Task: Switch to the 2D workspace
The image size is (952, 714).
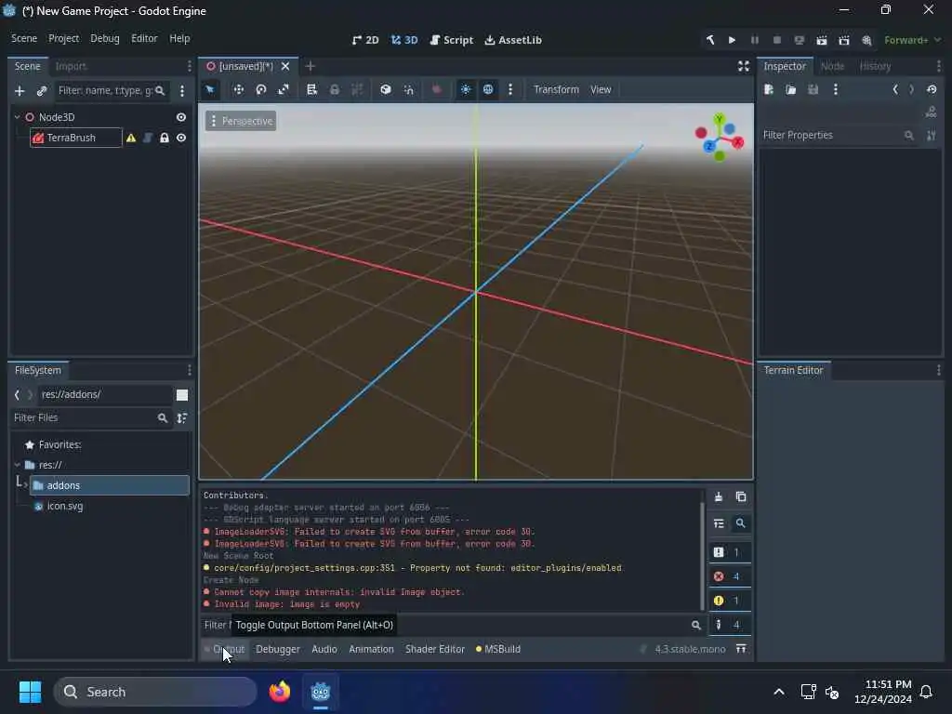Action: [x=364, y=40]
